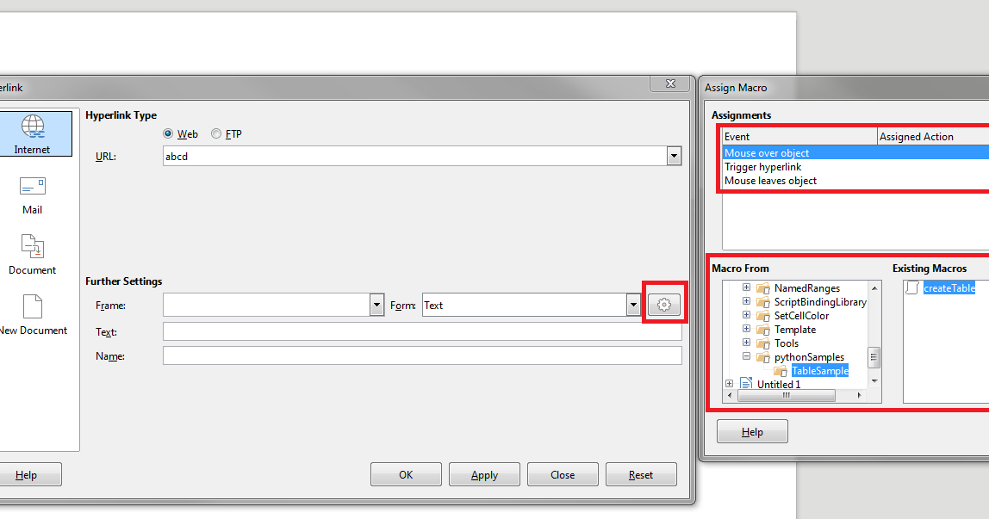Click inside the Name input field
This screenshot has width=989, height=519.
388,355
